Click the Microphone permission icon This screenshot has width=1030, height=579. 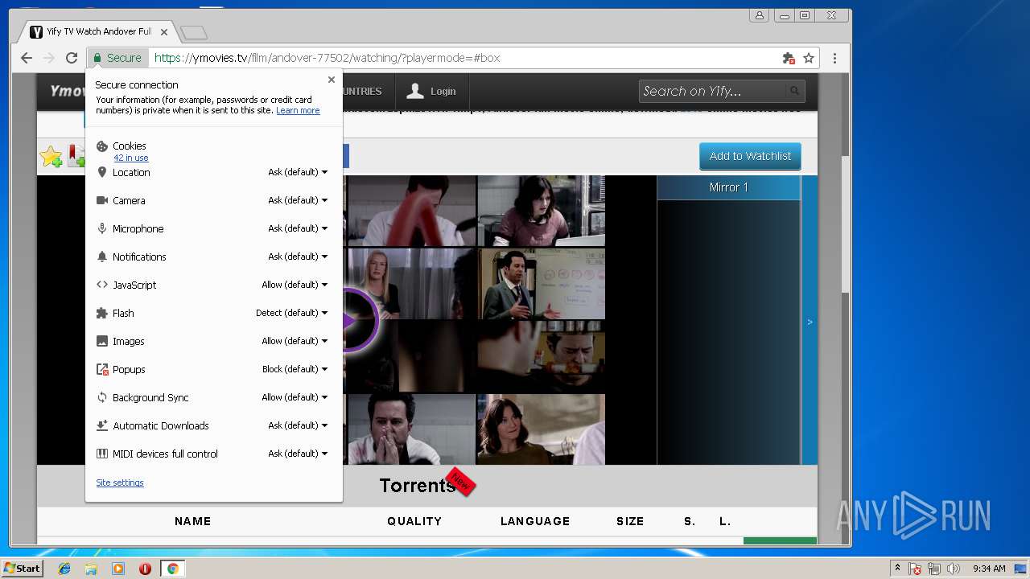(x=102, y=228)
